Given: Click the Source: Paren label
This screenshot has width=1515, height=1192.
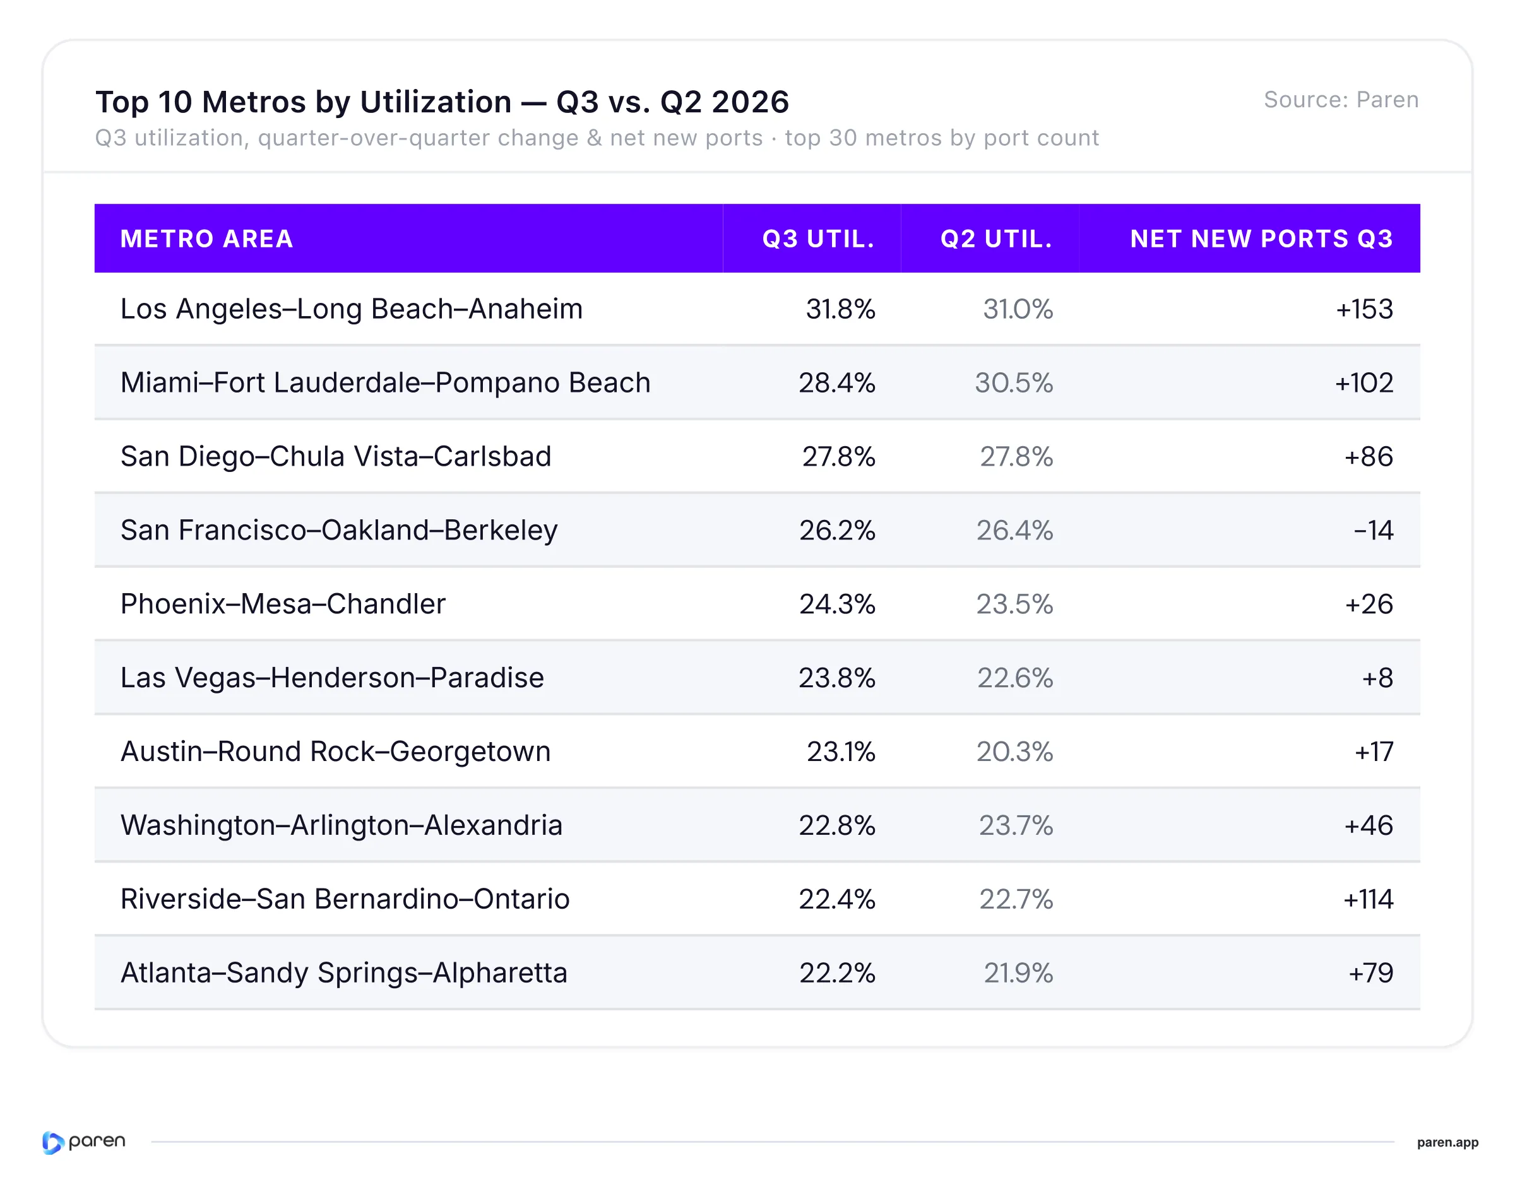Looking at the screenshot, I should coord(1341,100).
